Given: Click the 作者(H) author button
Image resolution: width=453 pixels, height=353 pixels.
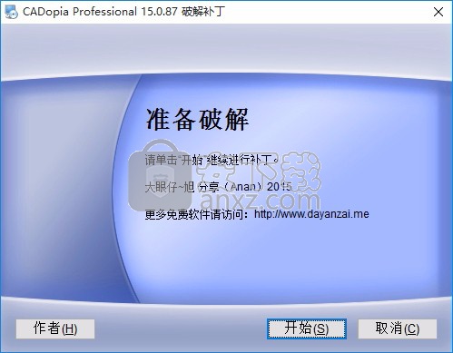Looking at the screenshot, I should pos(55,328).
